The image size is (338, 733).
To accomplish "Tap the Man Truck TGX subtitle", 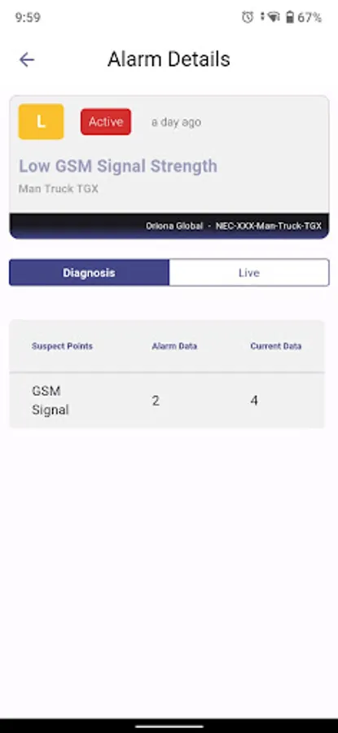I will (59, 189).
